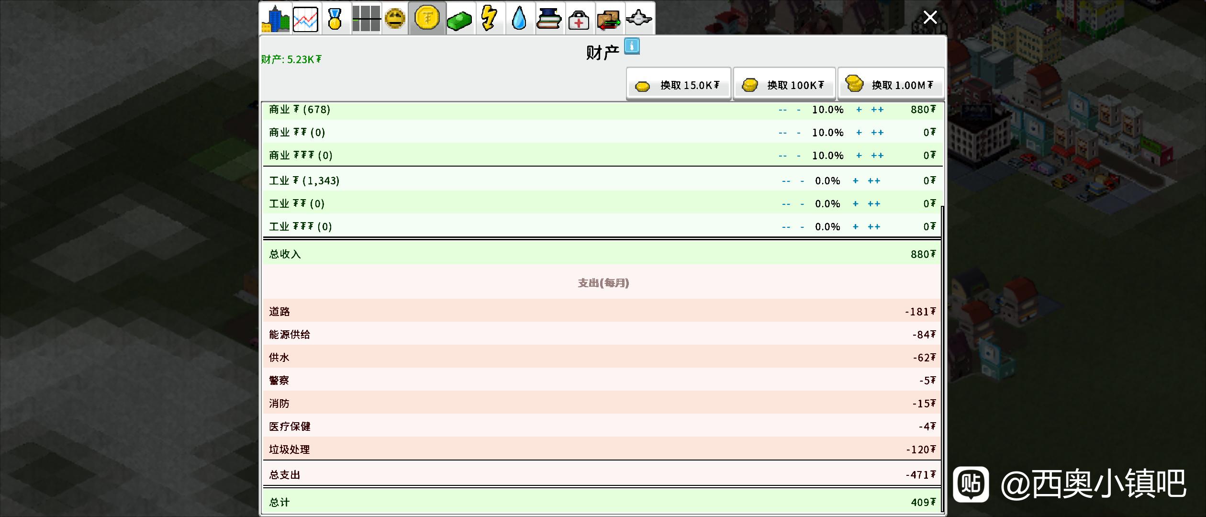This screenshot has width=1206, height=517.
Task: Open the lightning bolt energy tab
Action: (x=489, y=19)
